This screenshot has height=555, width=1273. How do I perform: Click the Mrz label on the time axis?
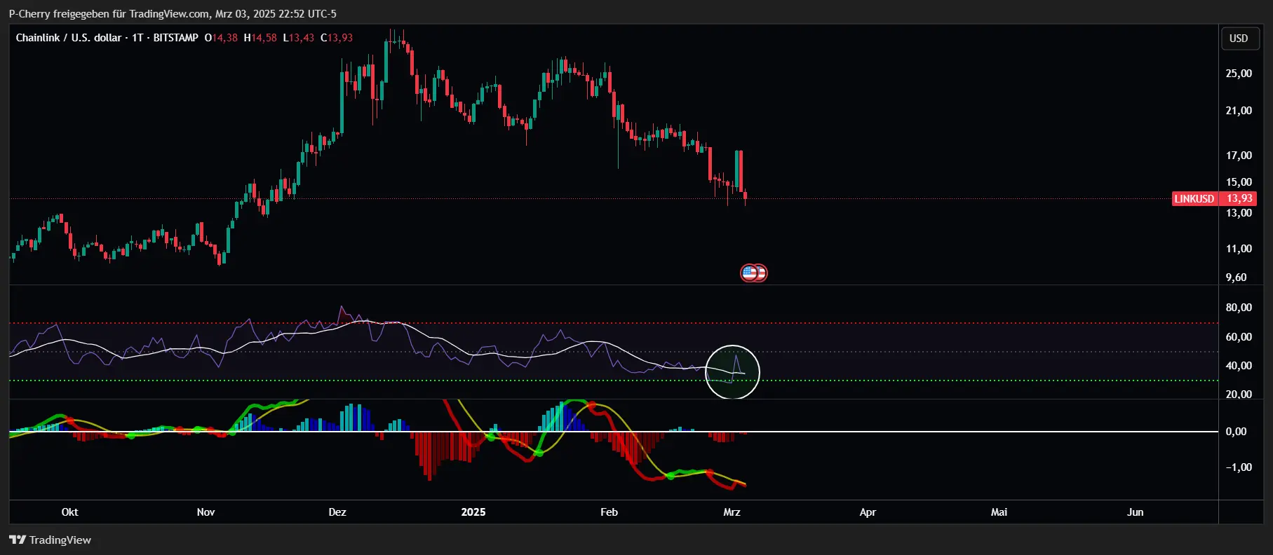[732, 512]
